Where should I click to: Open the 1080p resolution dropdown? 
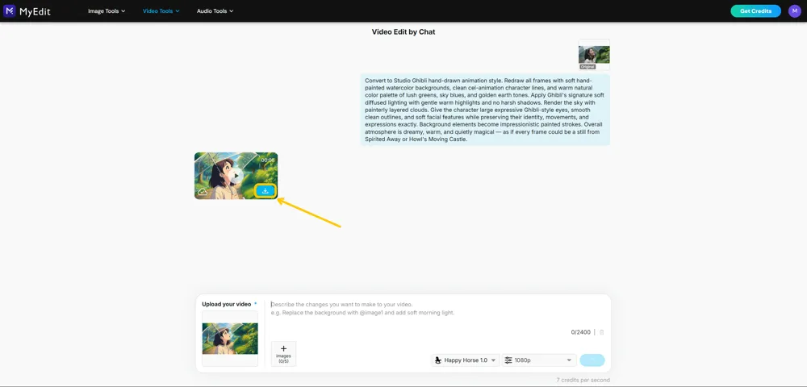pyautogui.click(x=539, y=360)
